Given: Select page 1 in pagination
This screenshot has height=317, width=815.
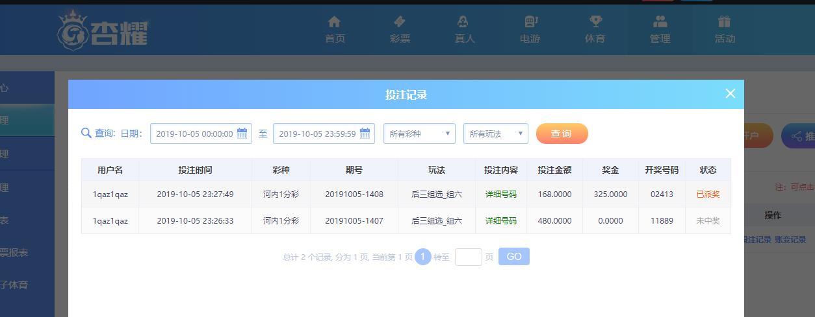Looking at the screenshot, I should coord(422,257).
